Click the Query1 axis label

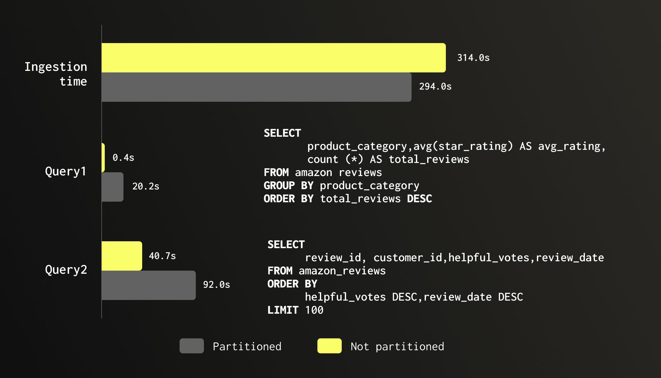click(x=65, y=171)
